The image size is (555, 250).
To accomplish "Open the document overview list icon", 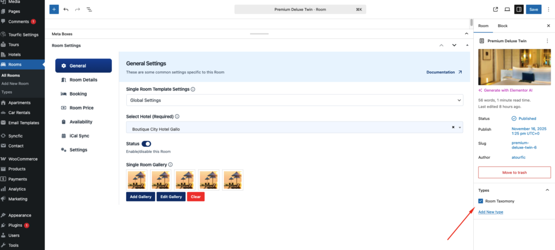I will point(89,9).
